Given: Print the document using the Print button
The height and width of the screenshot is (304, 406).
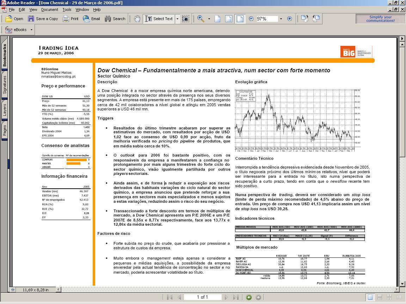Looking at the screenshot, I should tap(70, 19).
